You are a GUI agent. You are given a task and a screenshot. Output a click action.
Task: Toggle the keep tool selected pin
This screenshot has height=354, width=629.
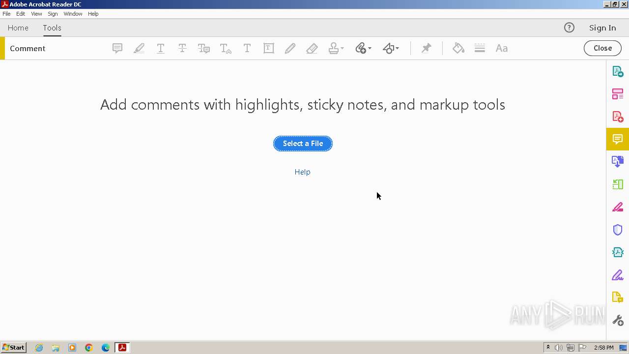click(427, 48)
